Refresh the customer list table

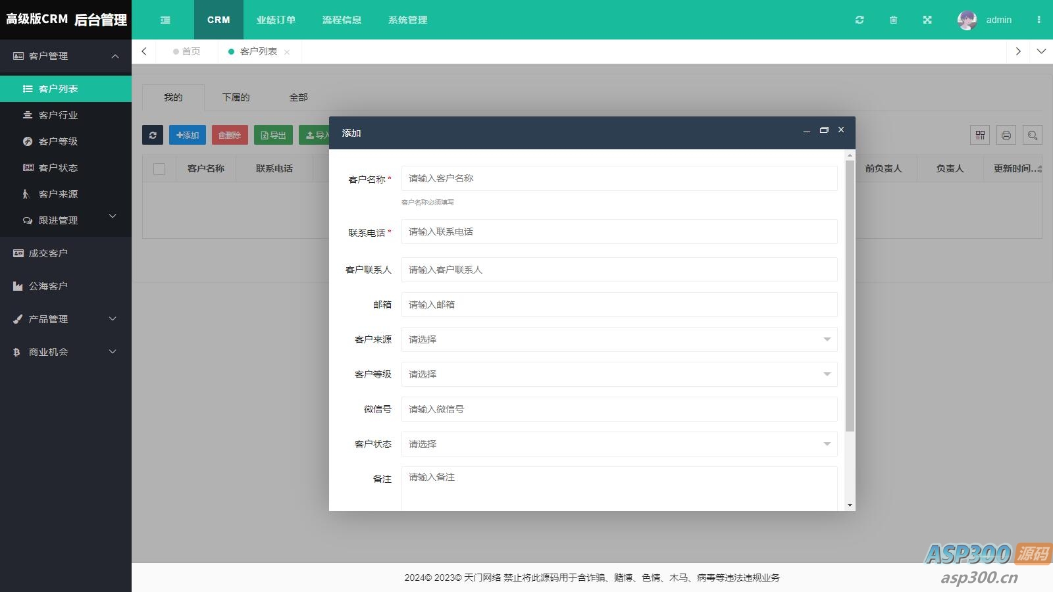click(x=153, y=135)
